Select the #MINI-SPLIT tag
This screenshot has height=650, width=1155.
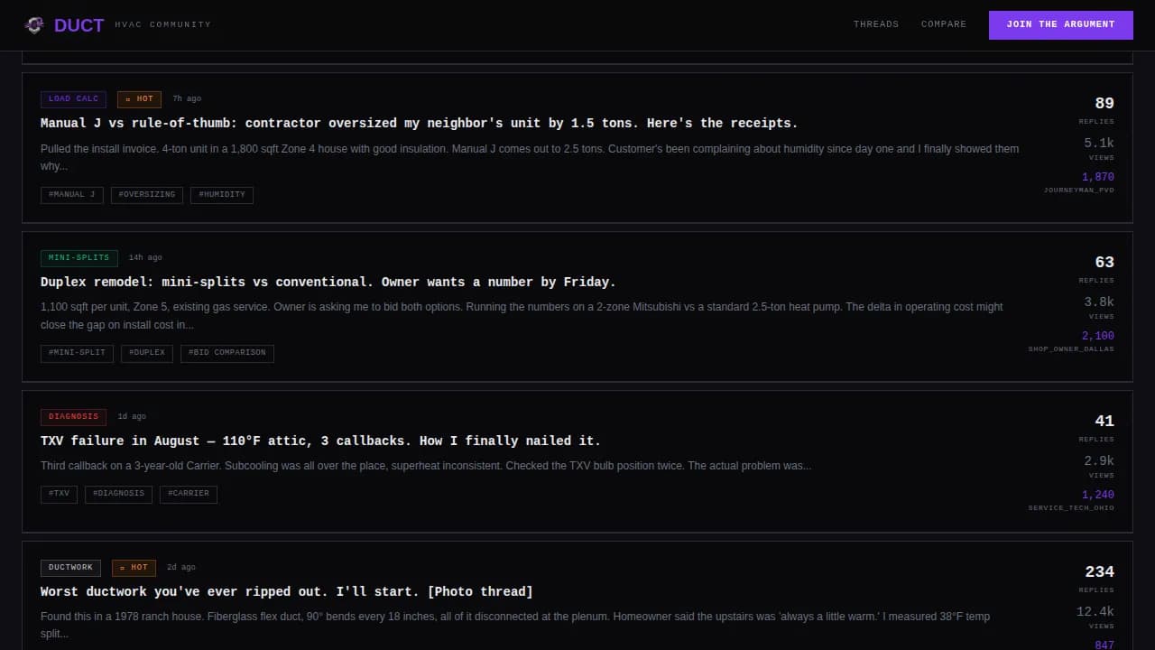click(77, 353)
